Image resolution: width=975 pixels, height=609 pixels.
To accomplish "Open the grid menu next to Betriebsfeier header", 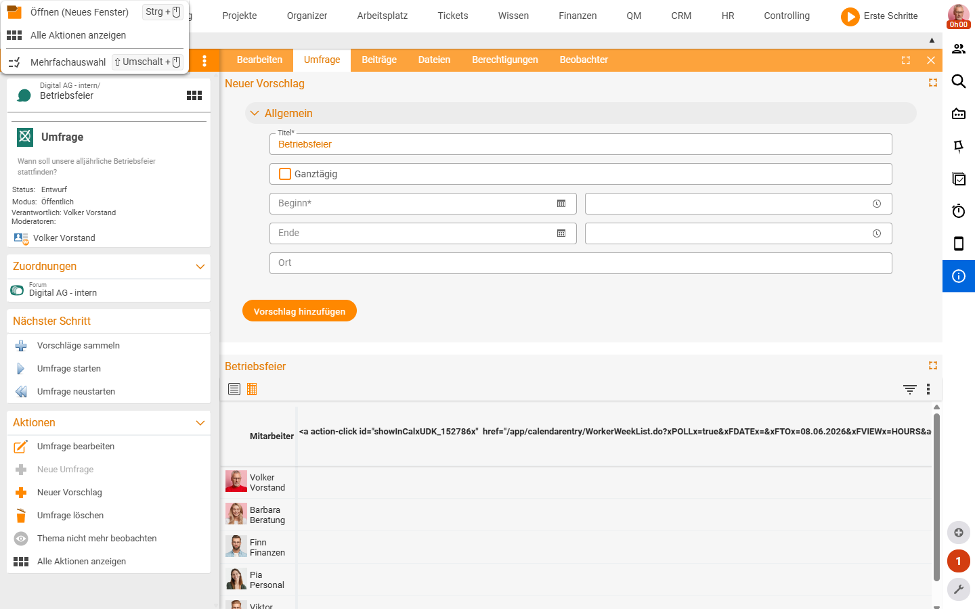I will click(194, 95).
